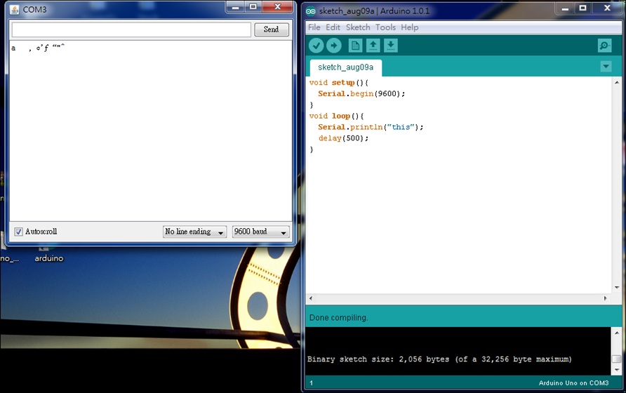Click the horizontal scroll right arrow
This screenshot has height=393, width=626.
pyautogui.click(x=605, y=298)
